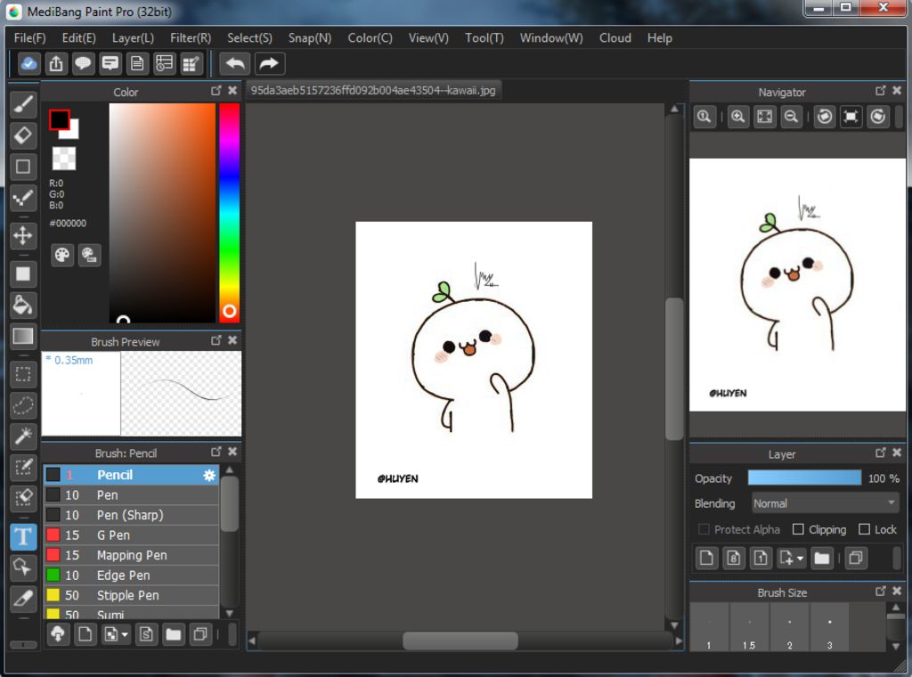This screenshot has height=677, width=912.
Task: Open the Tool menu
Action: click(484, 37)
